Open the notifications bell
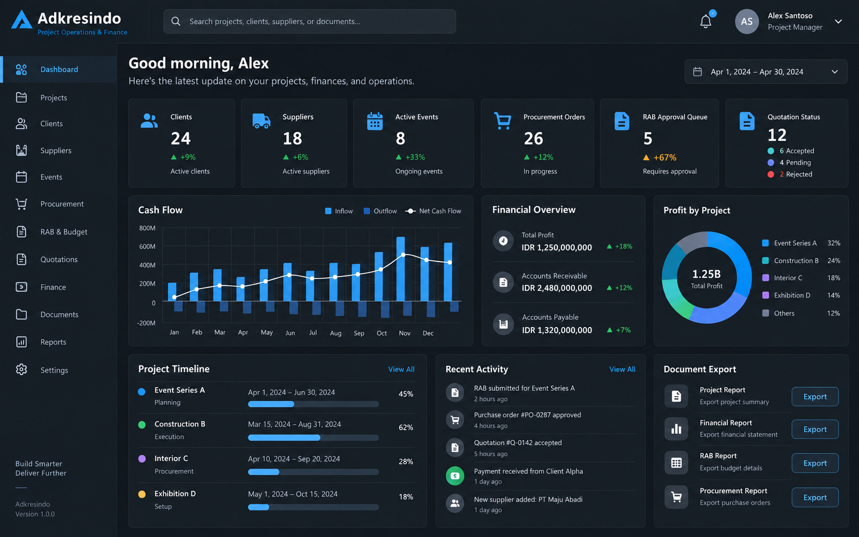Viewport: 859px width, 537px height. 706,22
